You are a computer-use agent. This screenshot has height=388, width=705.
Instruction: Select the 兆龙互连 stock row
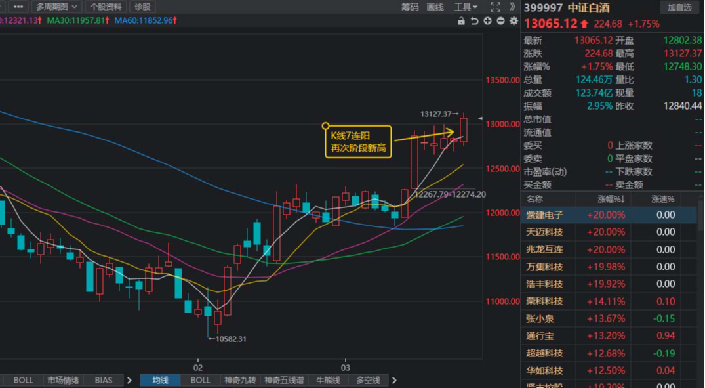(609, 250)
